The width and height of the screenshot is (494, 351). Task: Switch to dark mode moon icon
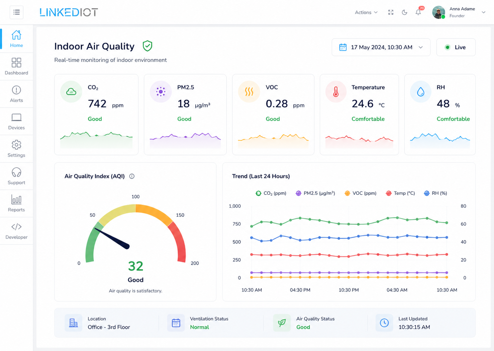pos(404,12)
